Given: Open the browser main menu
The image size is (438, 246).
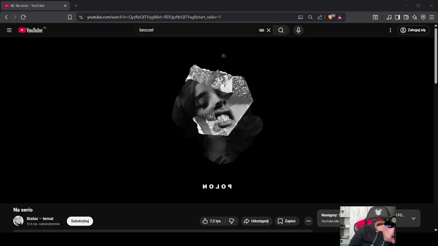Looking at the screenshot, I should point(432,17).
